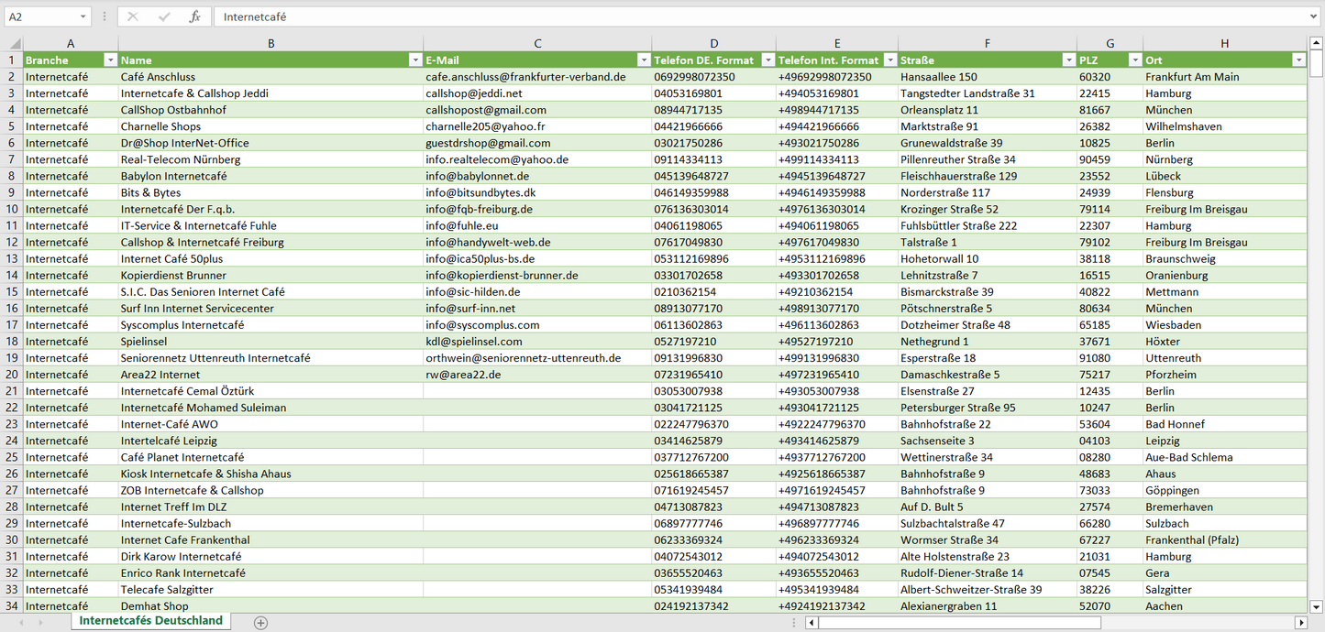The height and width of the screenshot is (632, 1325).
Task: Click the Insert Function fx icon
Action: tap(194, 16)
